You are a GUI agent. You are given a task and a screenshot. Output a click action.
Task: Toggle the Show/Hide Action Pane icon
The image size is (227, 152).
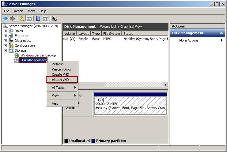(x=45, y=18)
